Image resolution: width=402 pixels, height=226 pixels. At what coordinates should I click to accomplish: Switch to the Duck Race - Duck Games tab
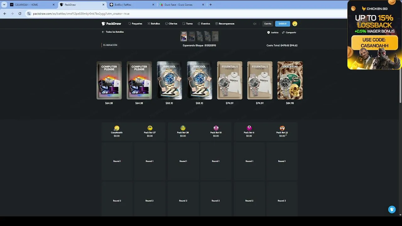[182, 5]
